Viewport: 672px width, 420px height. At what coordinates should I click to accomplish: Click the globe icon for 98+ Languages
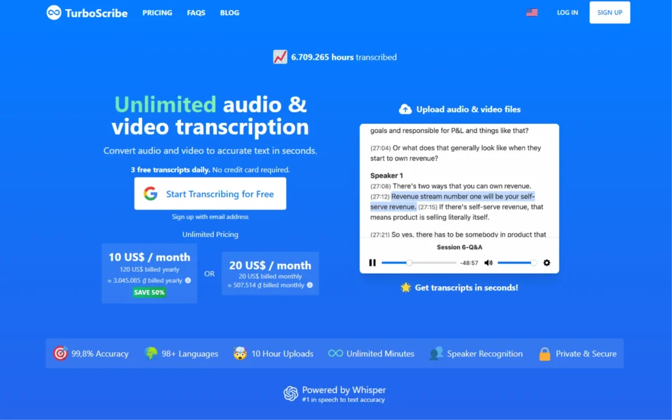click(151, 353)
